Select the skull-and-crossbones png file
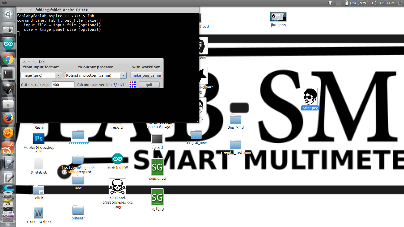Screen dimensions: 404x227 tap(117, 193)
